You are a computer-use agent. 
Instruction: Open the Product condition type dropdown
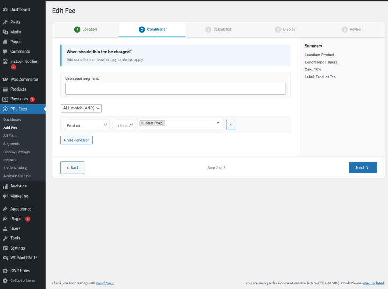click(x=87, y=125)
